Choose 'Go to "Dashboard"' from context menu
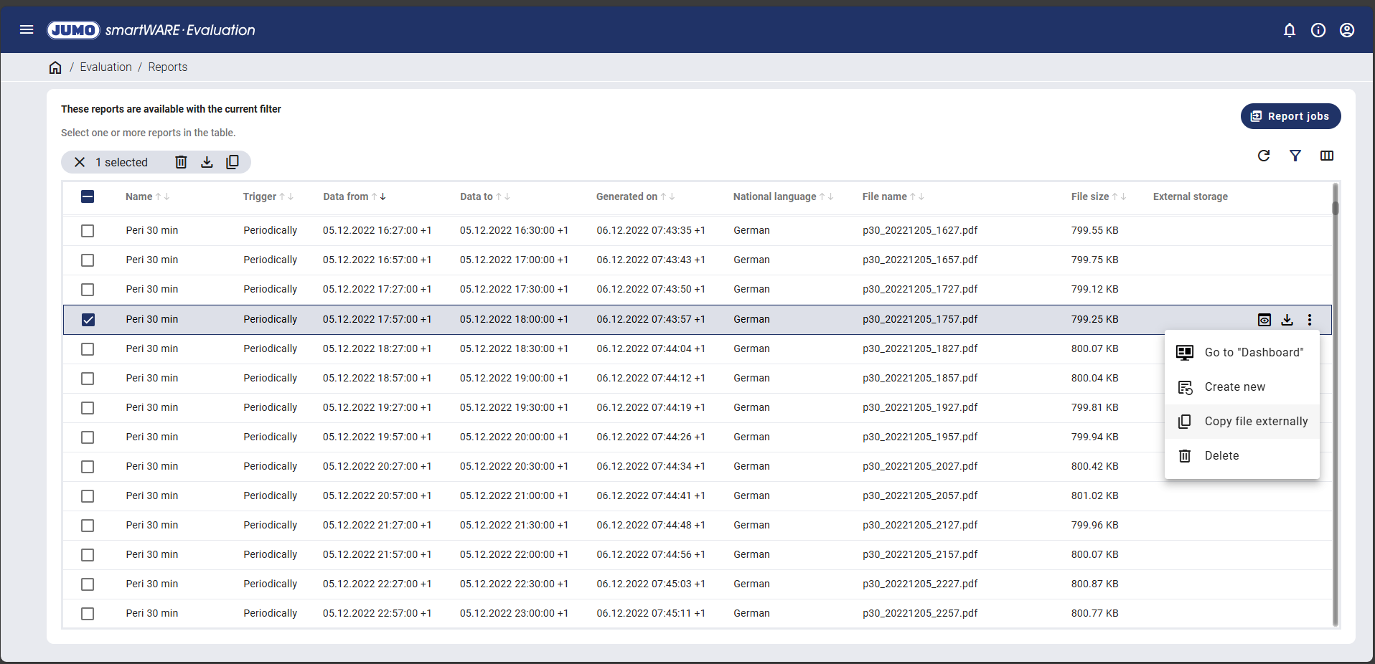Viewport: 1375px width, 664px height. [1253, 353]
